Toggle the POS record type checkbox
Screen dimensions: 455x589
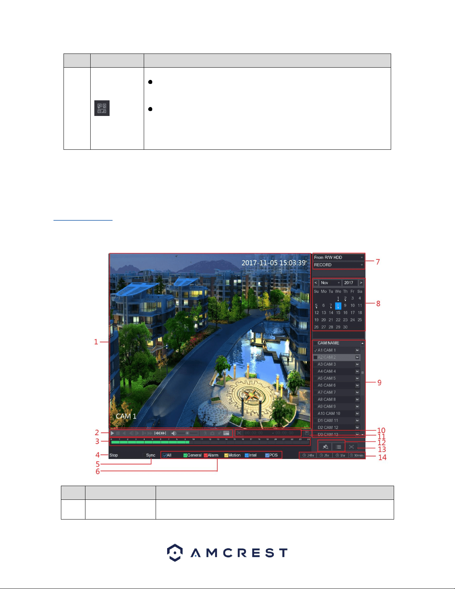[267, 455]
